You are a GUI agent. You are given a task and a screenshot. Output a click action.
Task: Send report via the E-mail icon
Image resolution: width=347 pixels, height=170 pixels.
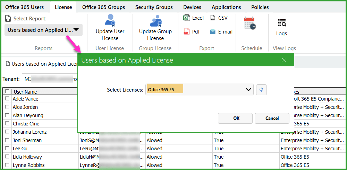pos(213,32)
